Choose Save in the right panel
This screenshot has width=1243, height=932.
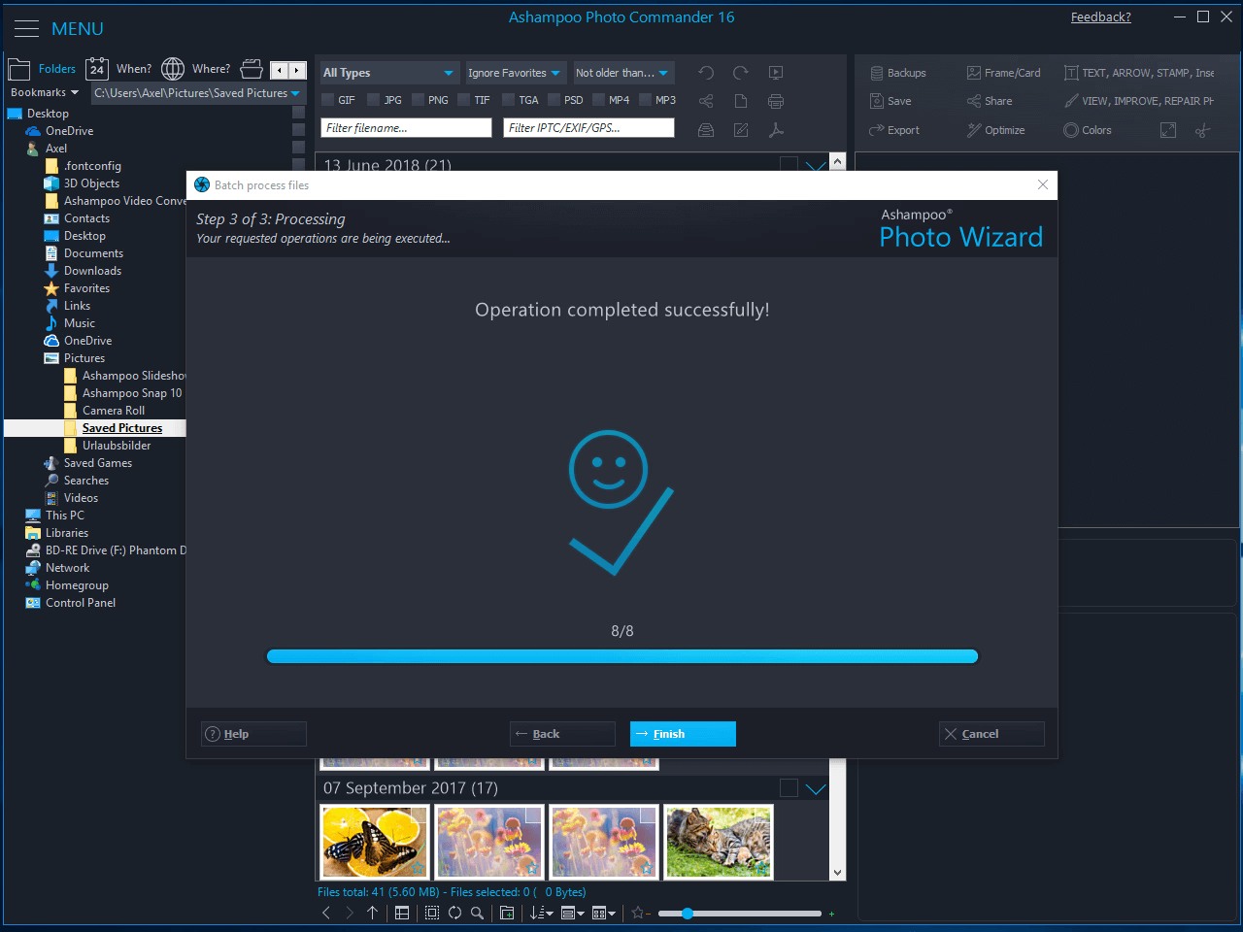(890, 101)
